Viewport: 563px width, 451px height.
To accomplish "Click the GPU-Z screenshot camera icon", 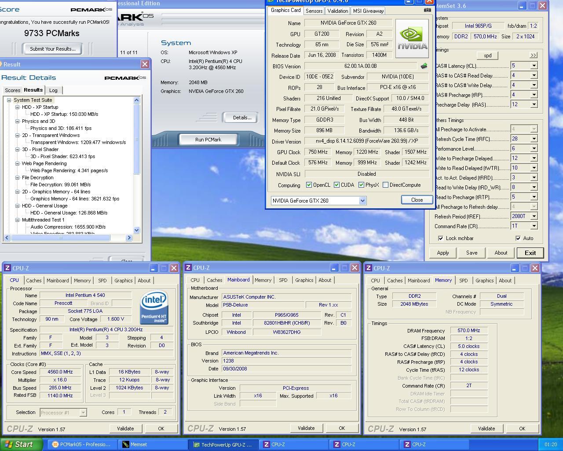I will [x=428, y=10].
